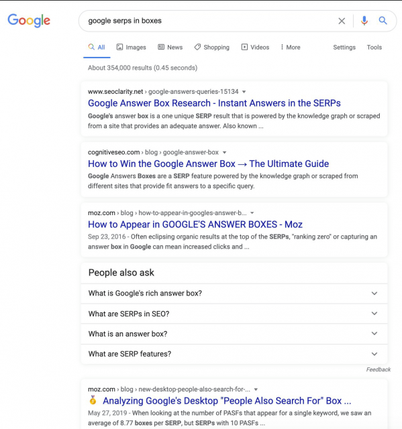Clear the search query with X icon

point(342,21)
